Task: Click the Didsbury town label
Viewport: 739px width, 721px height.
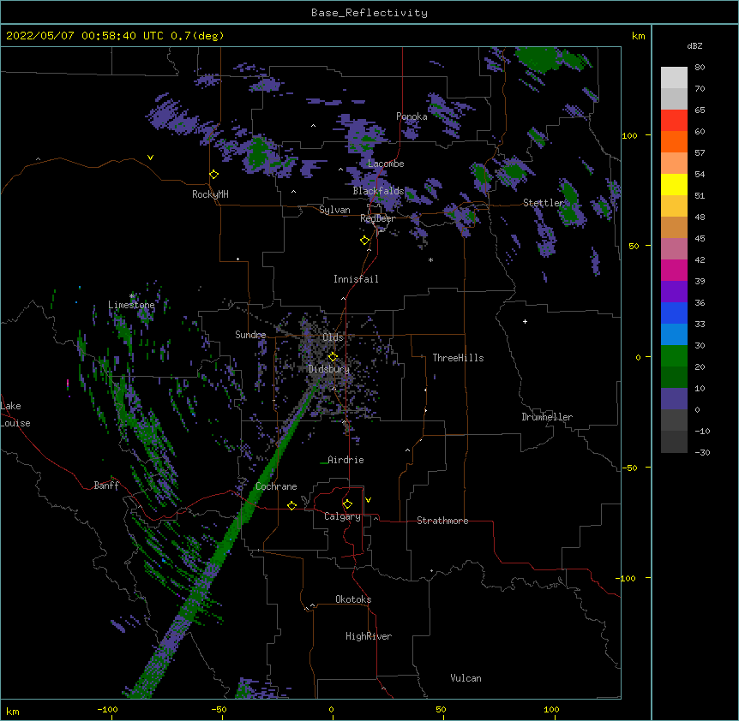Action: coord(329,369)
